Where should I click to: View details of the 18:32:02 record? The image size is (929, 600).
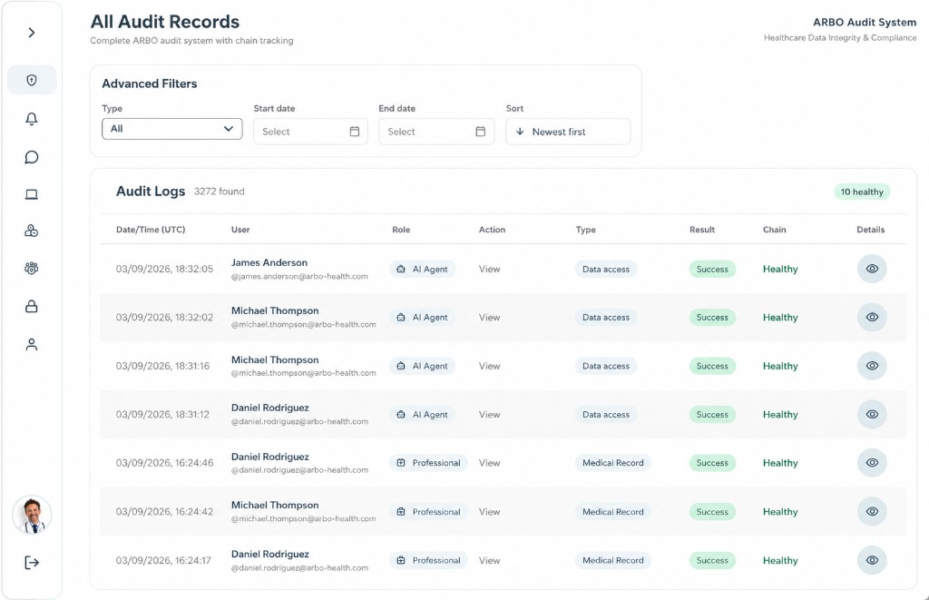(x=872, y=317)
